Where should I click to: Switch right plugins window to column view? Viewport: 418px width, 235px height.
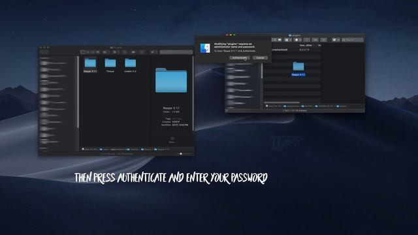(274, 40)
